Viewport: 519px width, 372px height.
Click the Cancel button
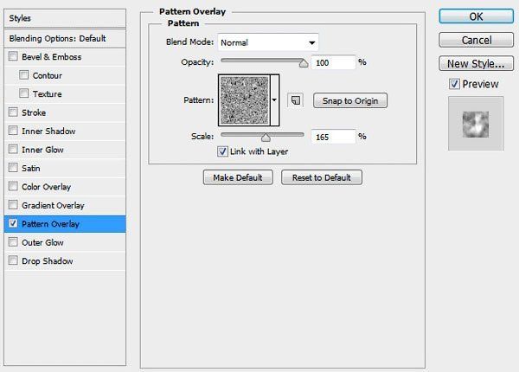pyautogui.click(x=476, y=40)
